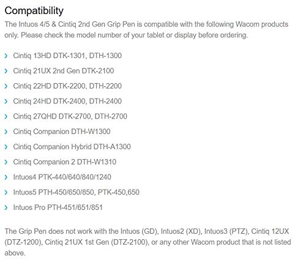This screenshot has height=271, width=306.
Task: Click chevron next to Intuos5 PTH-450 entry
Action: 6,192
